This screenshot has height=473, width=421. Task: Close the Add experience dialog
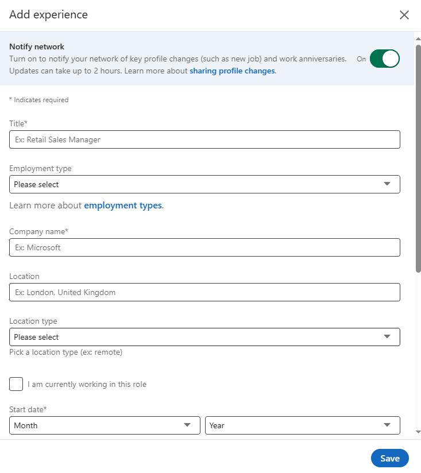pos(404,15)
